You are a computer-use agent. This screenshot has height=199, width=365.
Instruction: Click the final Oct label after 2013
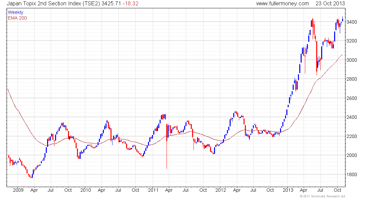[337, 190]
